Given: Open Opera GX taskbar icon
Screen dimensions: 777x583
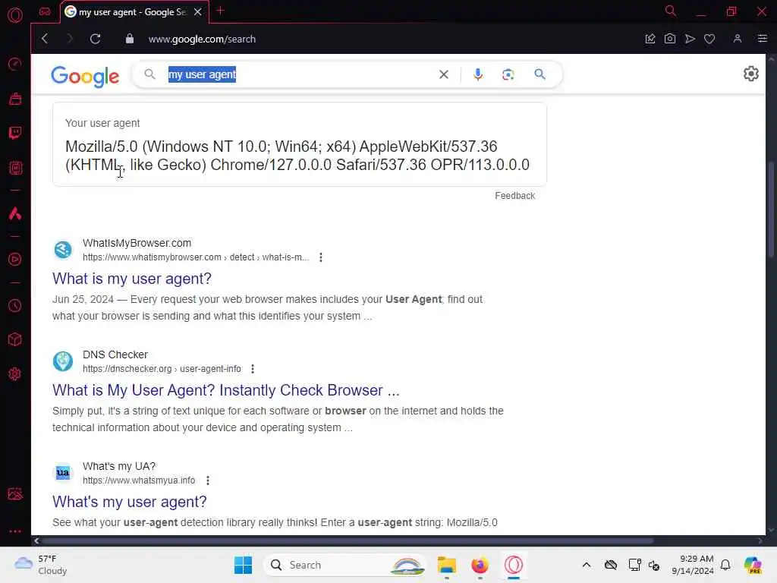Looking at the screenshot, I should coord(514,565).
